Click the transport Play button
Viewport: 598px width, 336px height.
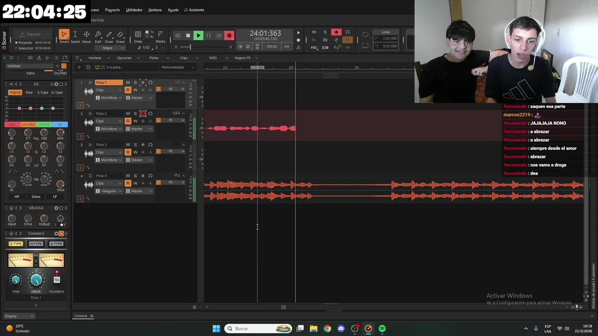pos(198,35)
